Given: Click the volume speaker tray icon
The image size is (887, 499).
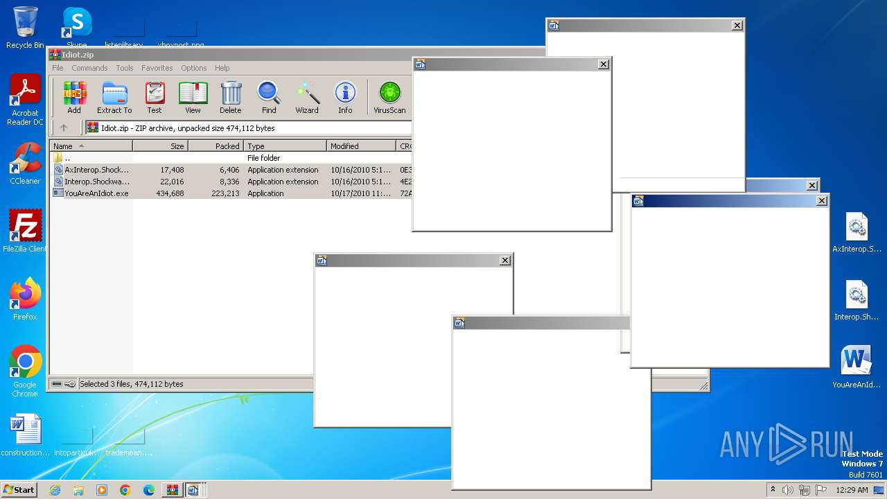Looking at the screenshot, I should pos(788,490).
